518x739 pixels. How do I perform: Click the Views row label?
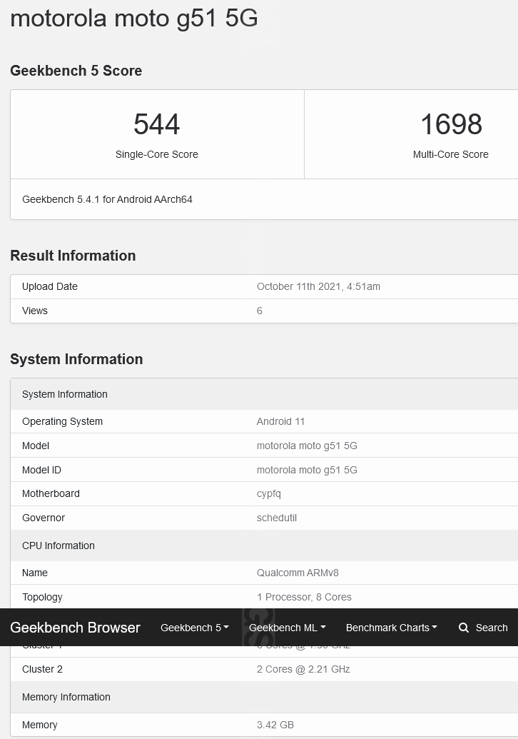click(x=35, y=311)
